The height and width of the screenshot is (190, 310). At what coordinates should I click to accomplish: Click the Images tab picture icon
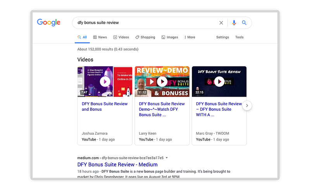tap(163, 37)
